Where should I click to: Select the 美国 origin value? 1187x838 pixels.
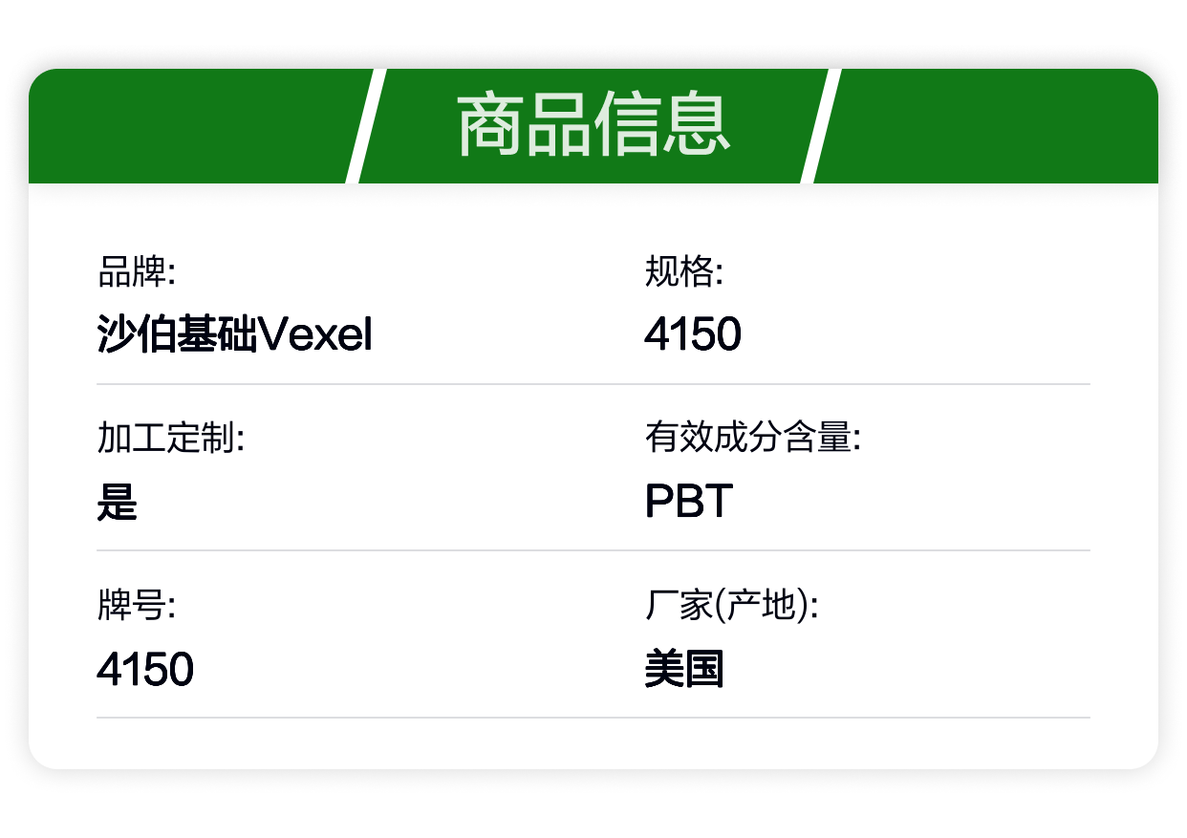click(x=684, y=669)
